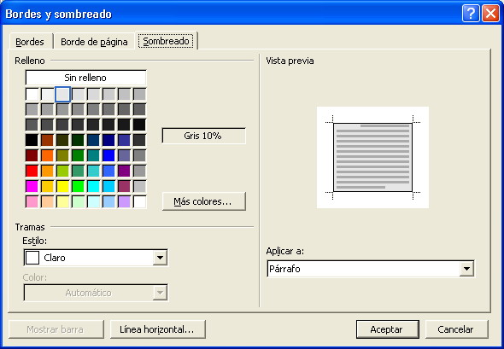Open the Aplicar a dropdown arrow

point(466,269)
